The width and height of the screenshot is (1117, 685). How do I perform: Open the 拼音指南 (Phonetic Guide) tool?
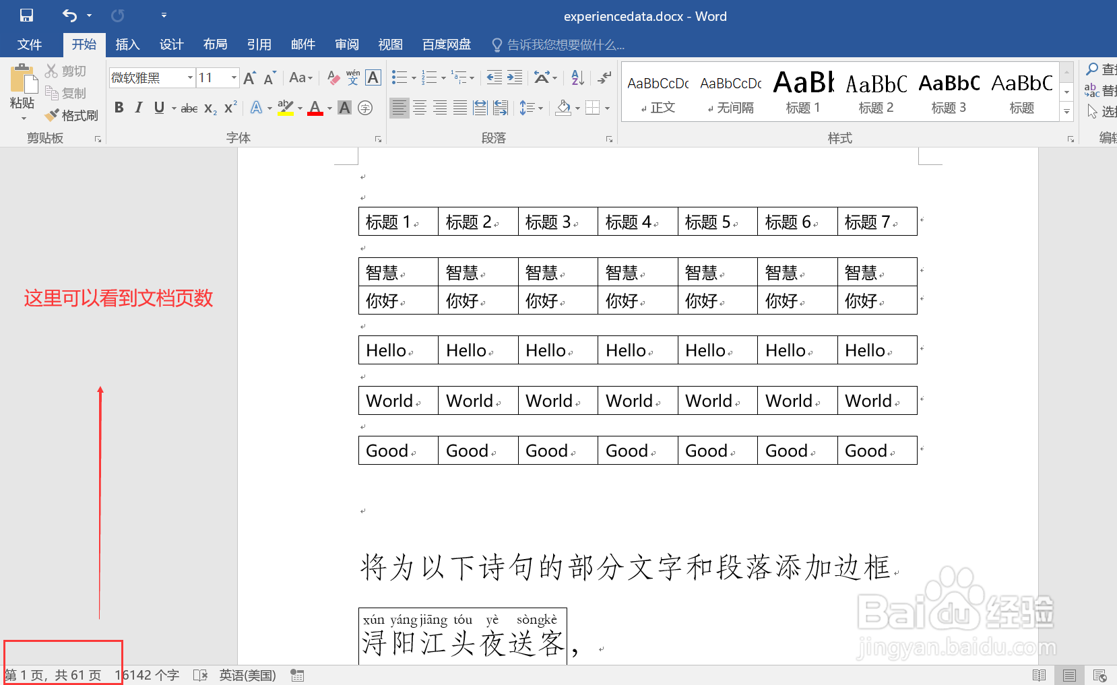tap(352, 77)
